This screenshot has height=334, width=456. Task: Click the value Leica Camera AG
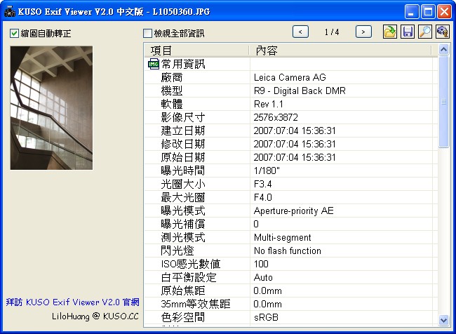click(x=290, y=77)
